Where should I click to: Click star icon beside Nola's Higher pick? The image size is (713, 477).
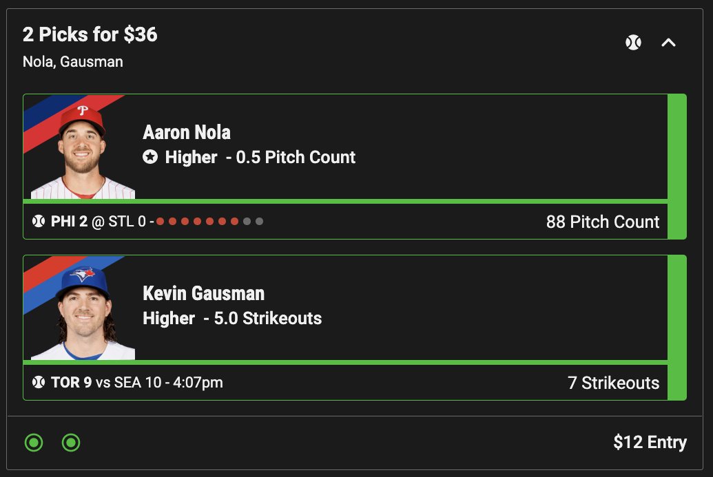(x=150, y=157)
